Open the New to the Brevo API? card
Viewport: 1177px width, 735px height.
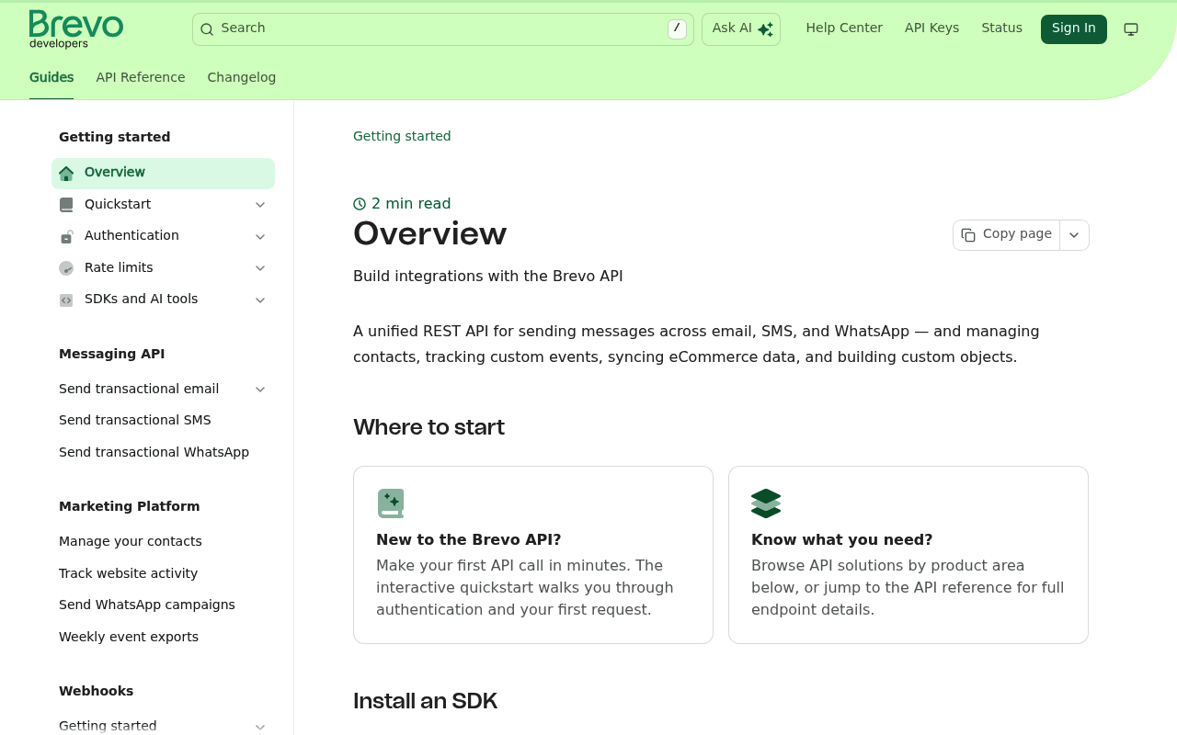point(533,555)
